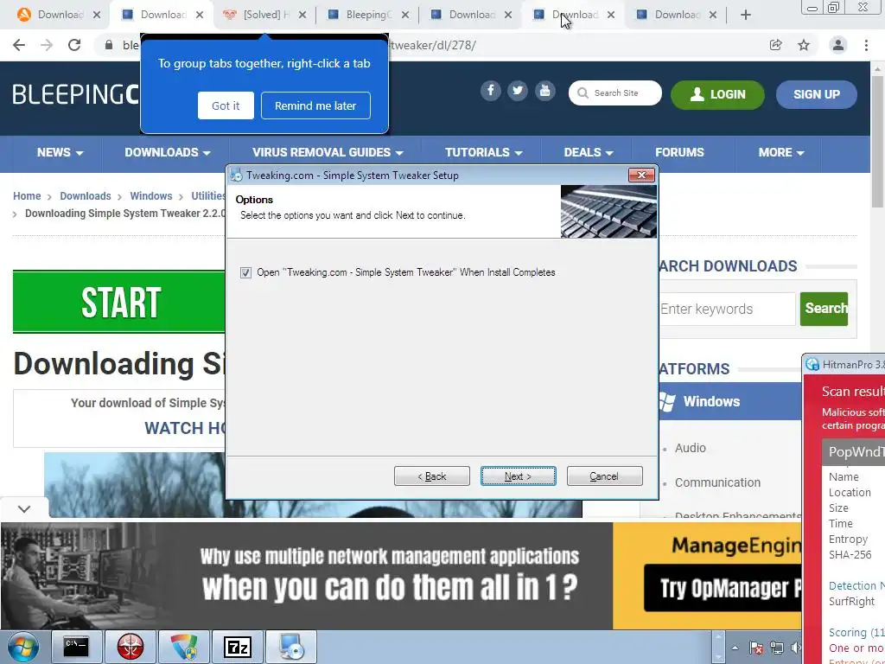Expand VIRUS REMOVAL GUIDES menu
The image size is (885, 664).
click(x=328, y=152)
